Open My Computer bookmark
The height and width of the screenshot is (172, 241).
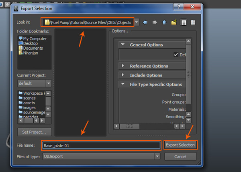(33, 38)
